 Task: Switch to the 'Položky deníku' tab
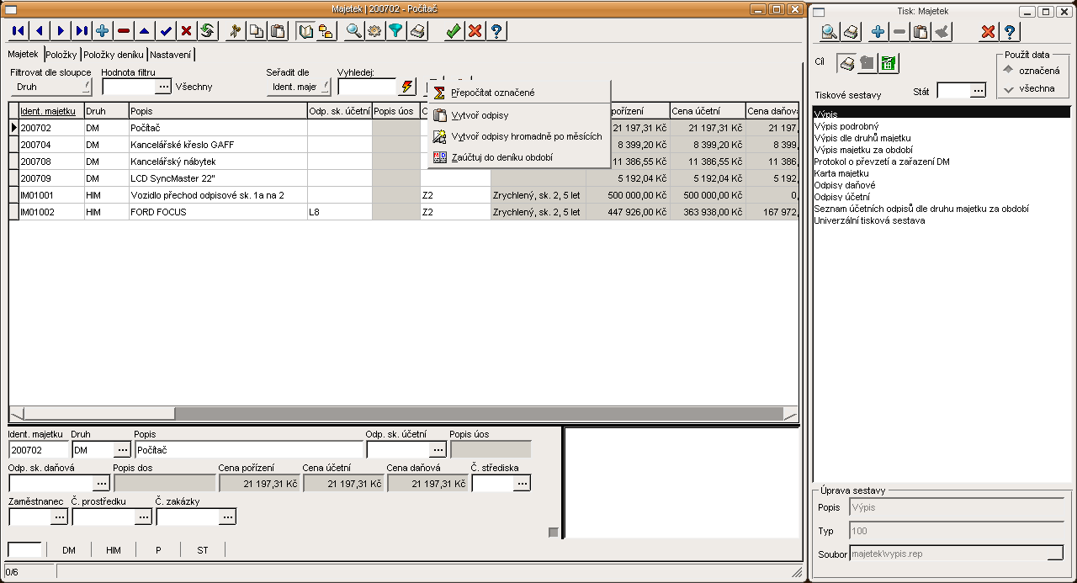[x=114, y=55]
